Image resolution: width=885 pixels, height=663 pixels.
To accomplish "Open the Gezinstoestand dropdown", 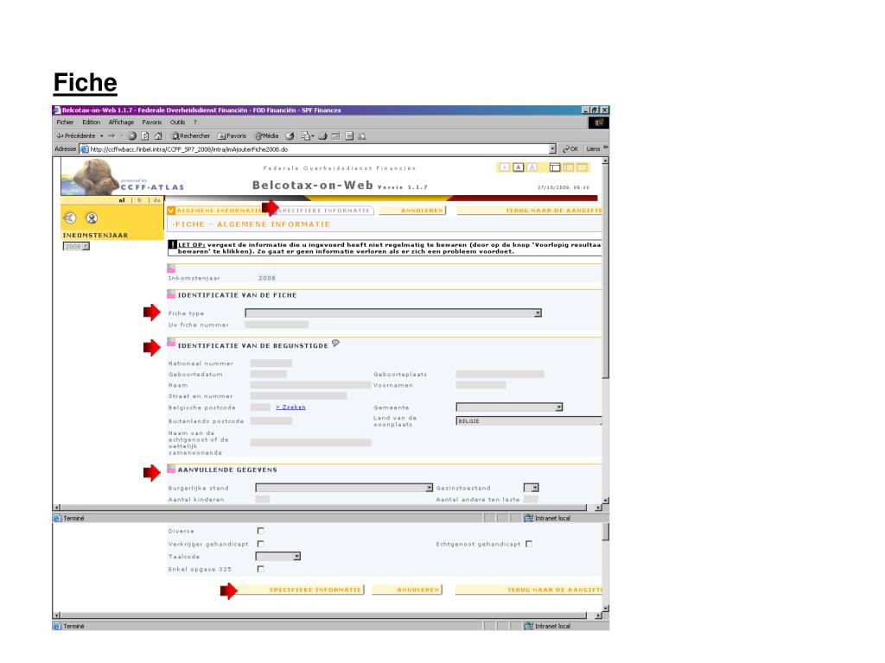I will click(x=532, y=488).
